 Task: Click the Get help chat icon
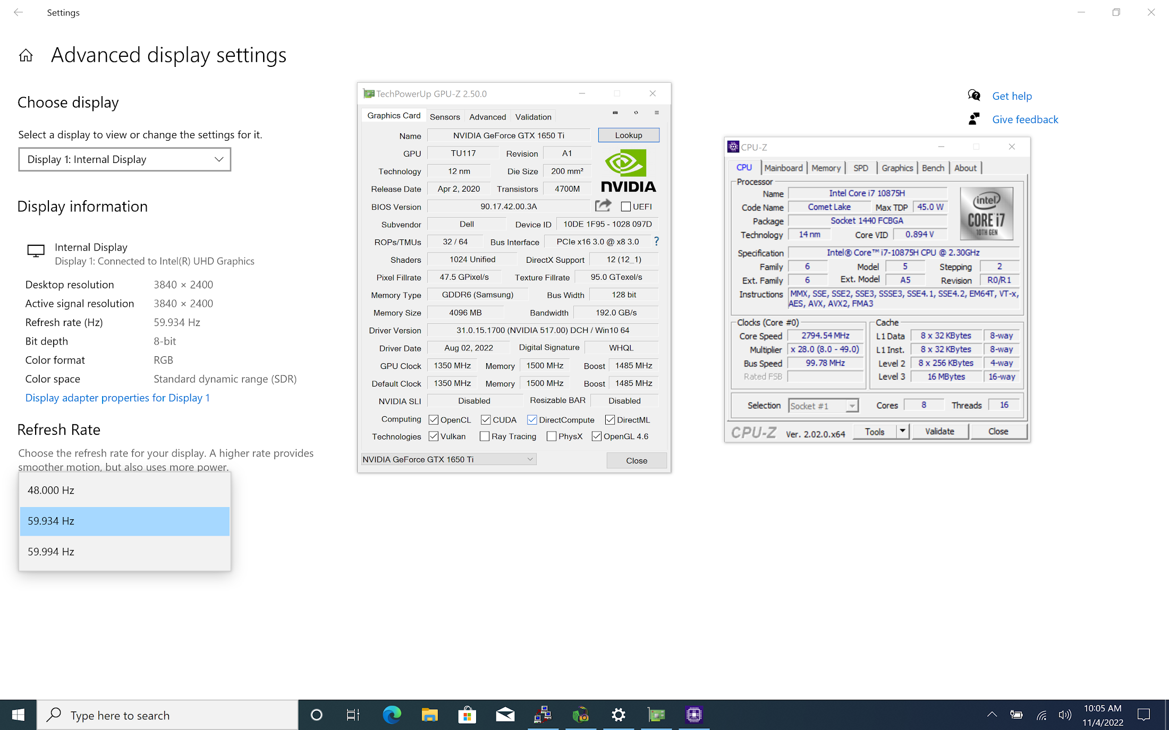[974, 96]
